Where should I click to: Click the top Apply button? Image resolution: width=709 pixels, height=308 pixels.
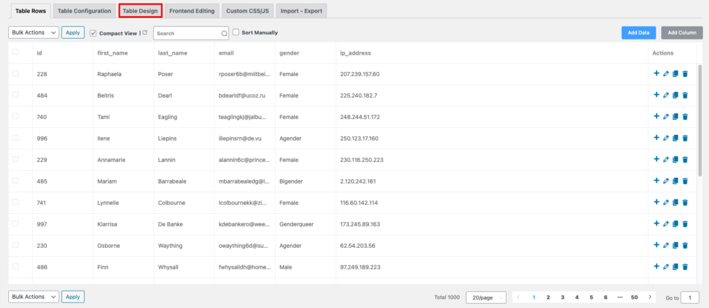tap(73, 33)
